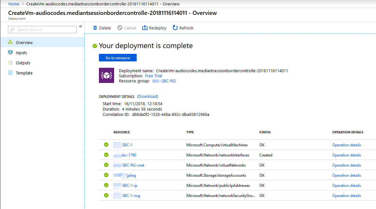This screenshot has height=209, width=376.
Task: Click the OK status for SBC-RG-vnet
Action: [x=262, y=165]
